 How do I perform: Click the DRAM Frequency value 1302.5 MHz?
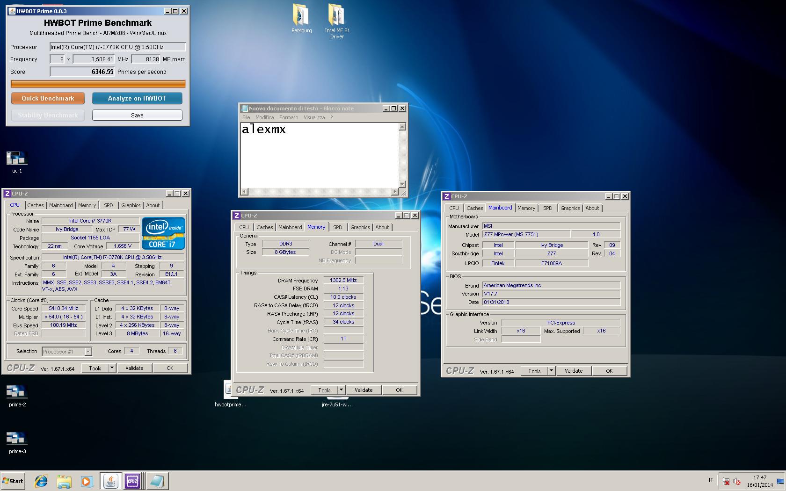point(343,280)
